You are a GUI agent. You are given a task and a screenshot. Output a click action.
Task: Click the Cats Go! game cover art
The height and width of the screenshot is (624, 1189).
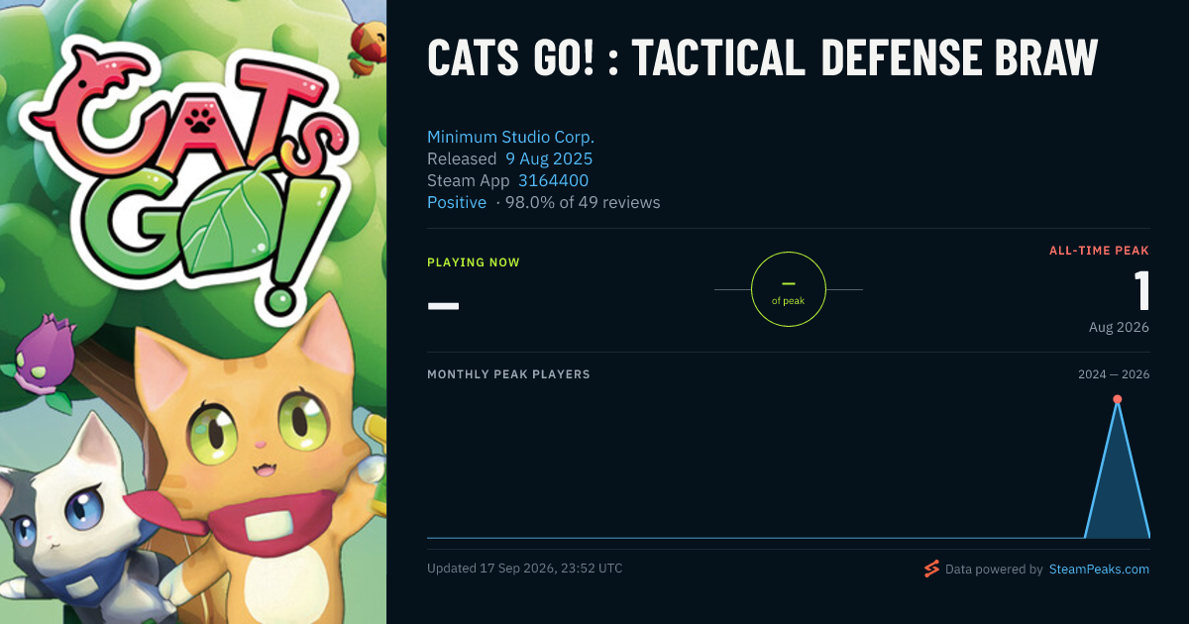(x=193, y=312)
